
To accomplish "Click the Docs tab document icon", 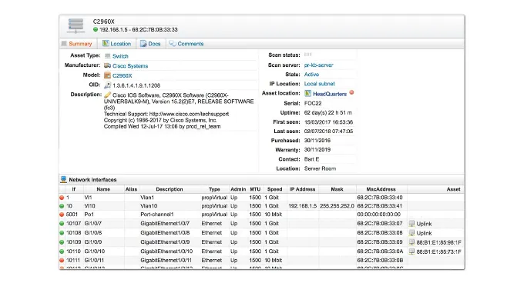I will (x=143, y=44).
